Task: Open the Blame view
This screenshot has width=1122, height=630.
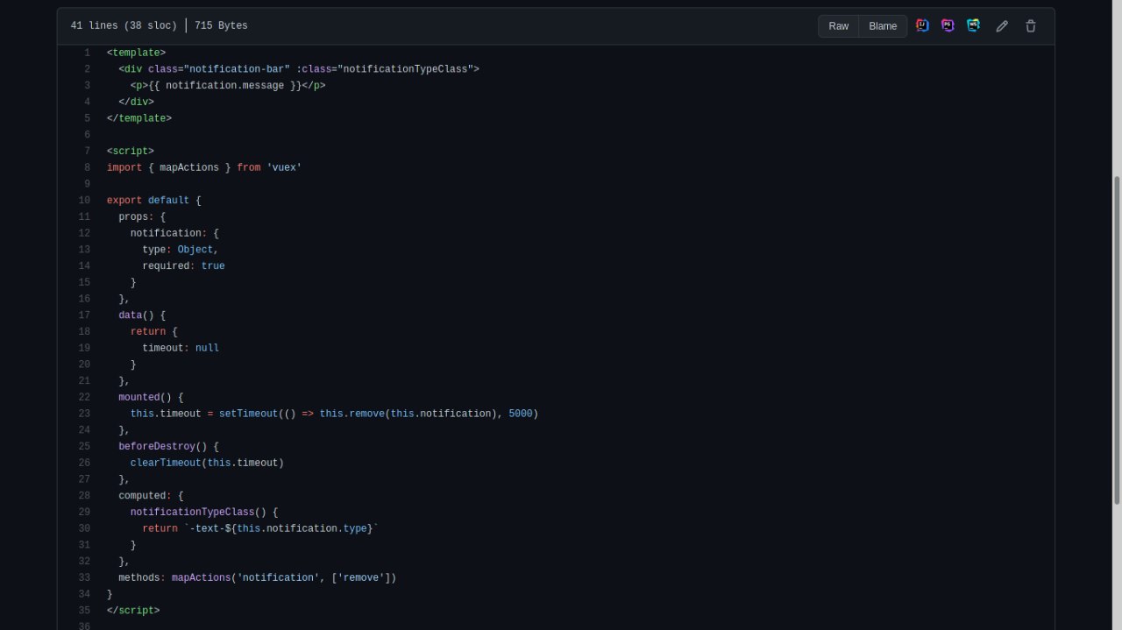Action: tap(883, 26)
